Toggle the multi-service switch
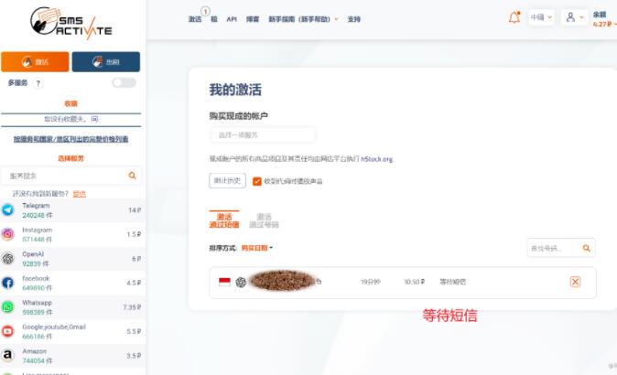 pos(124,82)
